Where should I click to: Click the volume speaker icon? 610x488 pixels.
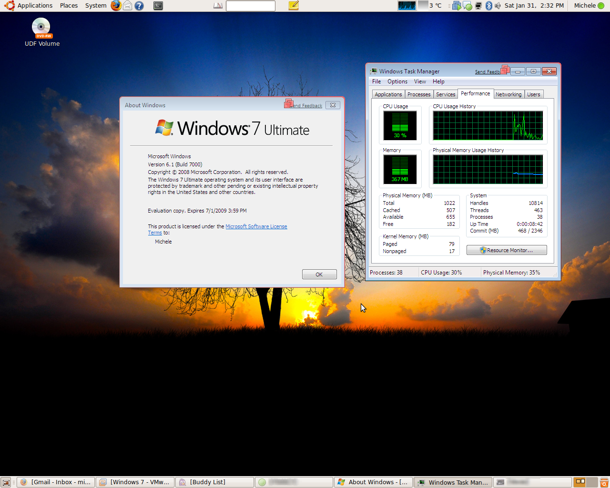click(x=498, y=6)
